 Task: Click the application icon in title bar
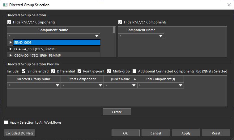pos(5,5)
